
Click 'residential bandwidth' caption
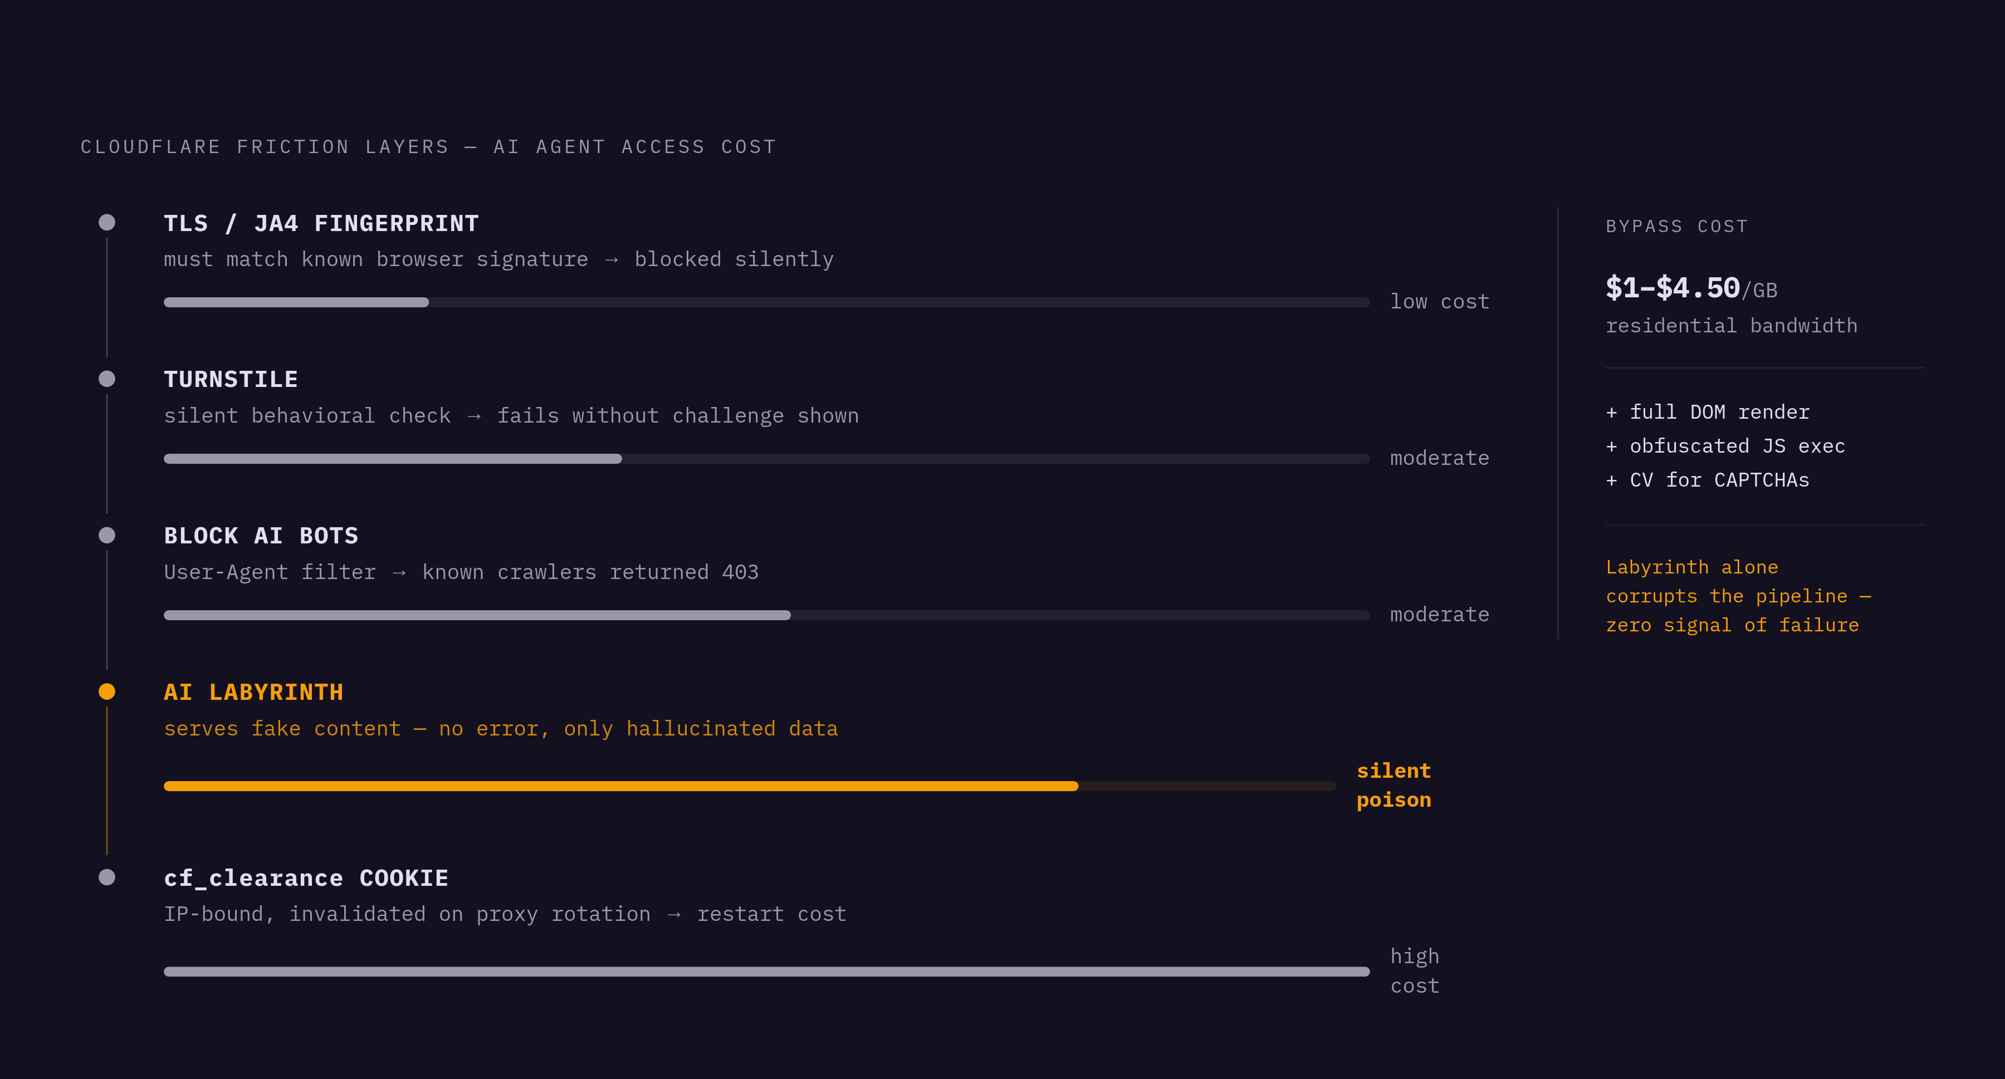[1732, 326]
